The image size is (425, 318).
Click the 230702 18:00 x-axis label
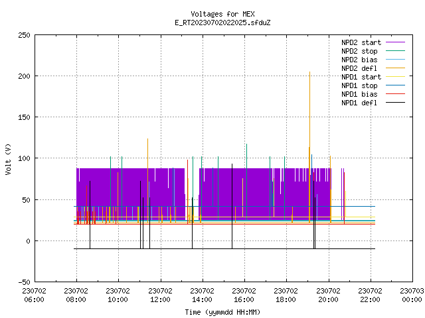(286, 295)
